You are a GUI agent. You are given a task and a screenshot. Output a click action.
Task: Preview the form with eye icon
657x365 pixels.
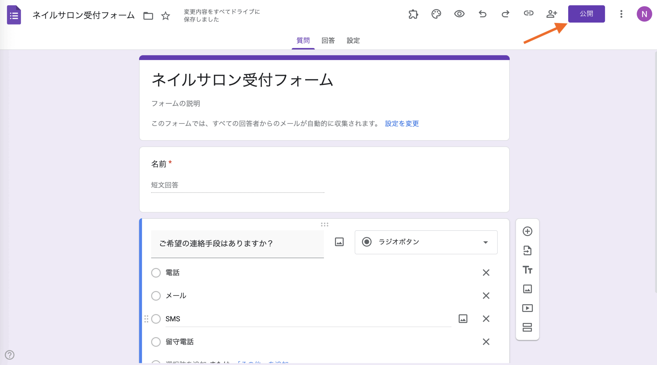[459, 14]
